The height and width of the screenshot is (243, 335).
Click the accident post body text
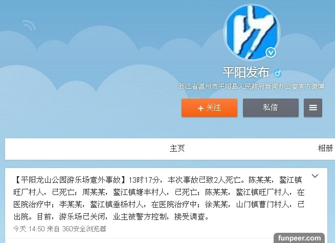[159, 199]
